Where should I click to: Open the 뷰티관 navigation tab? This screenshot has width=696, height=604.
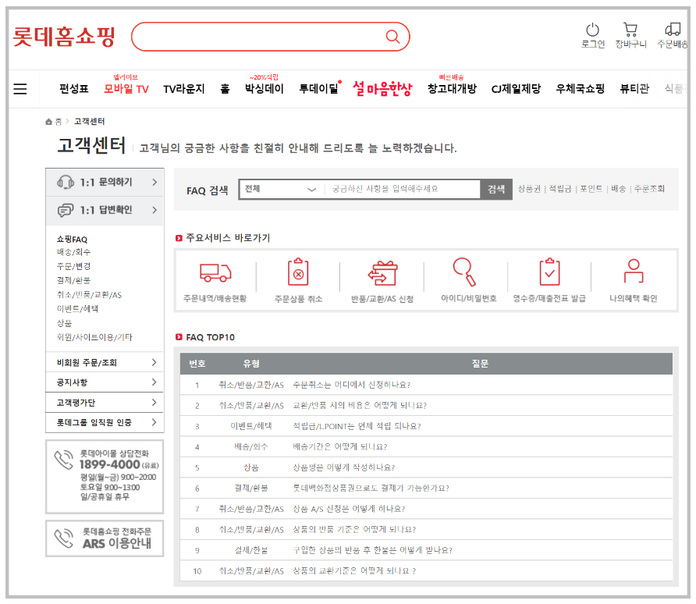pyautogui.click(x=634, y=89)
